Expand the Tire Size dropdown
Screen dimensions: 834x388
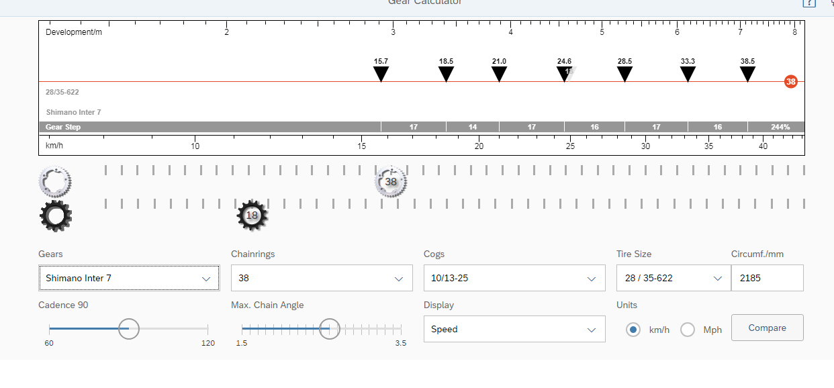[673, 278]
